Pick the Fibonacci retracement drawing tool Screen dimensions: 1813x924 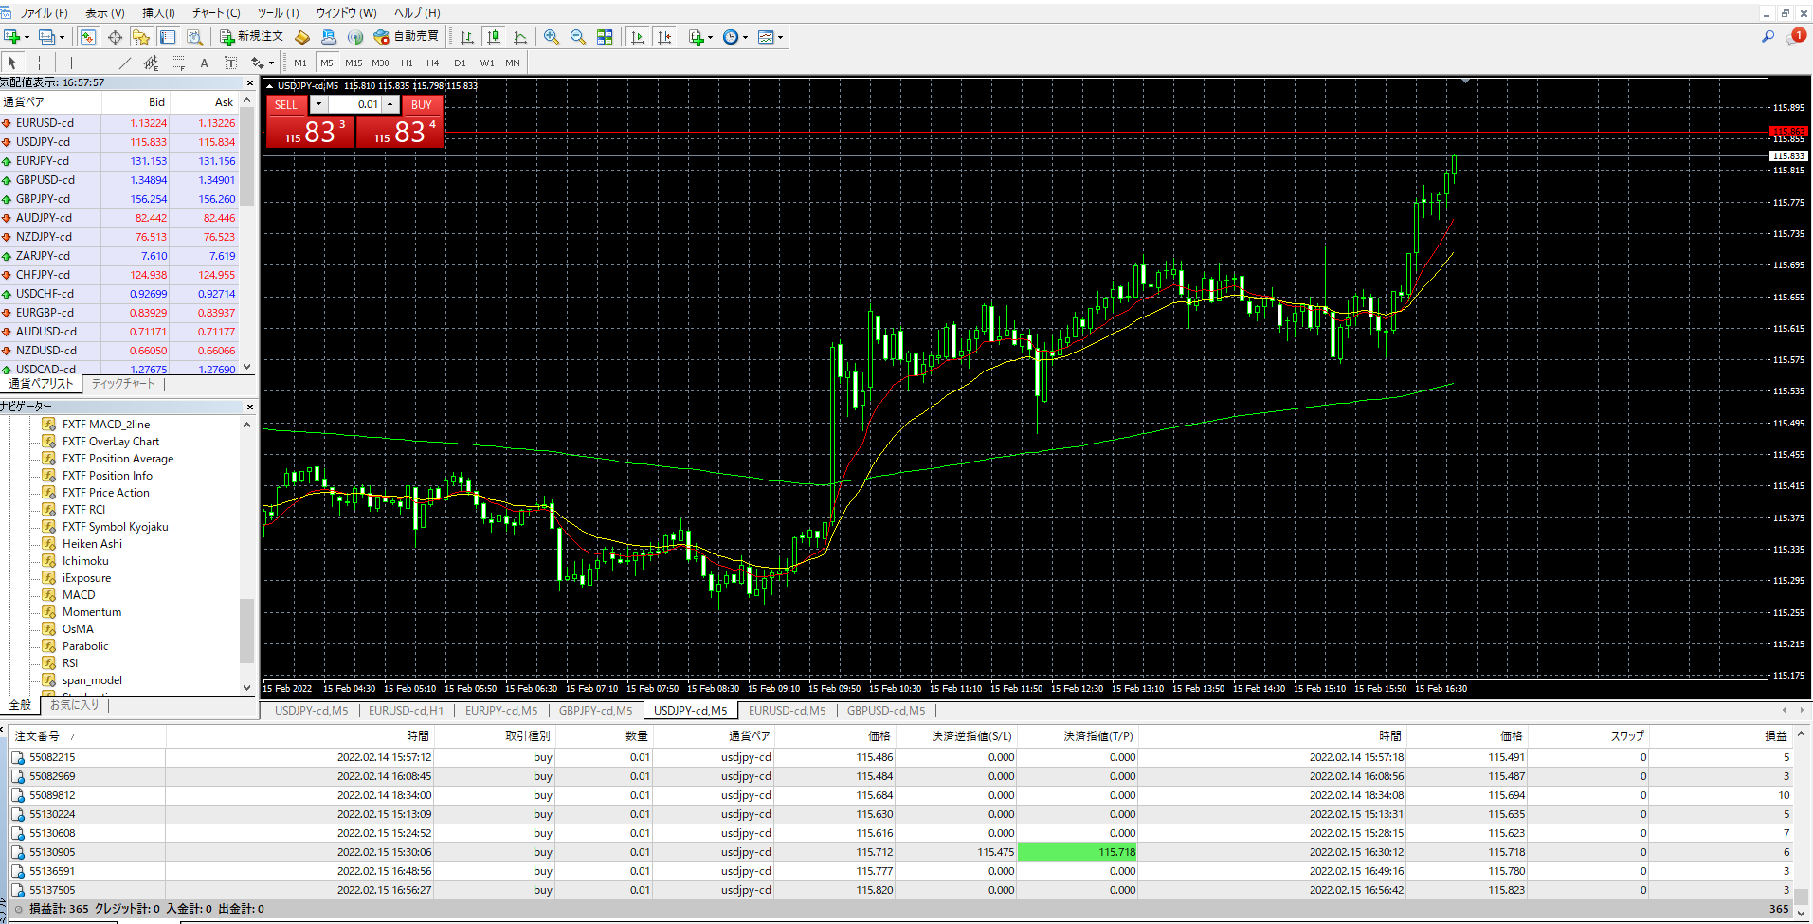[177, 63]
